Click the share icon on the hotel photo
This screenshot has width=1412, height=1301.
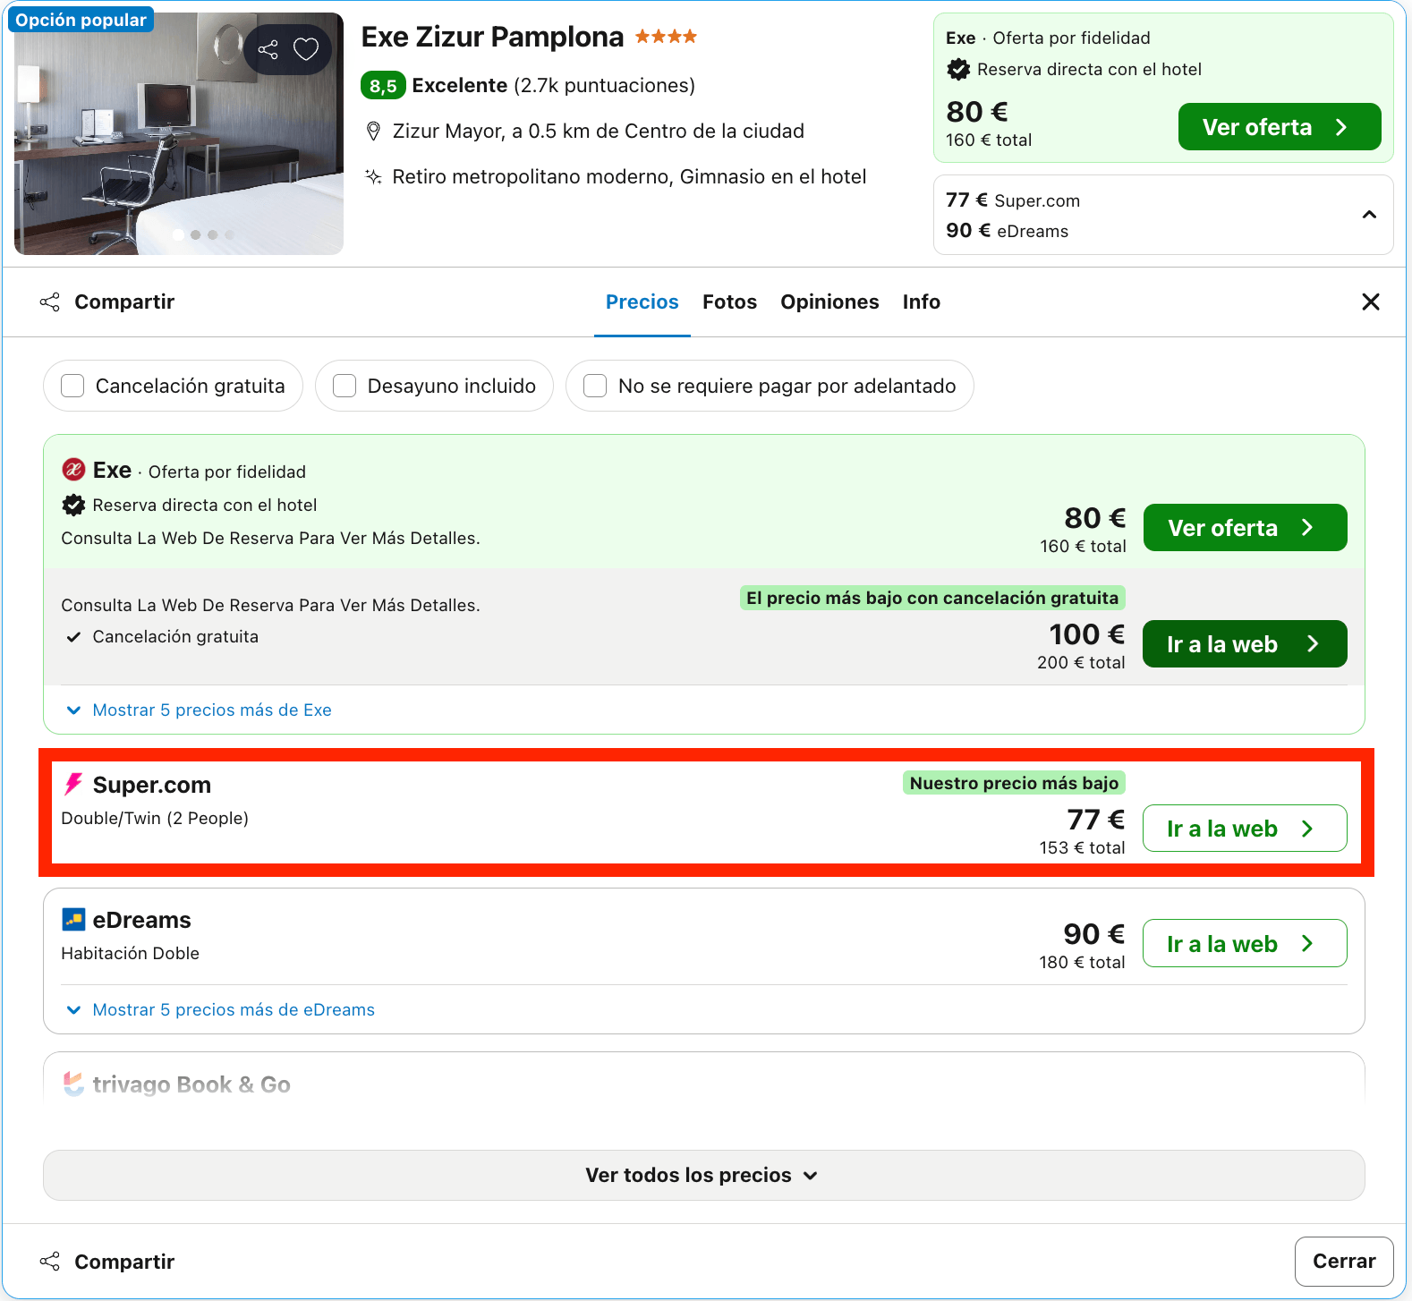[268, 49]
